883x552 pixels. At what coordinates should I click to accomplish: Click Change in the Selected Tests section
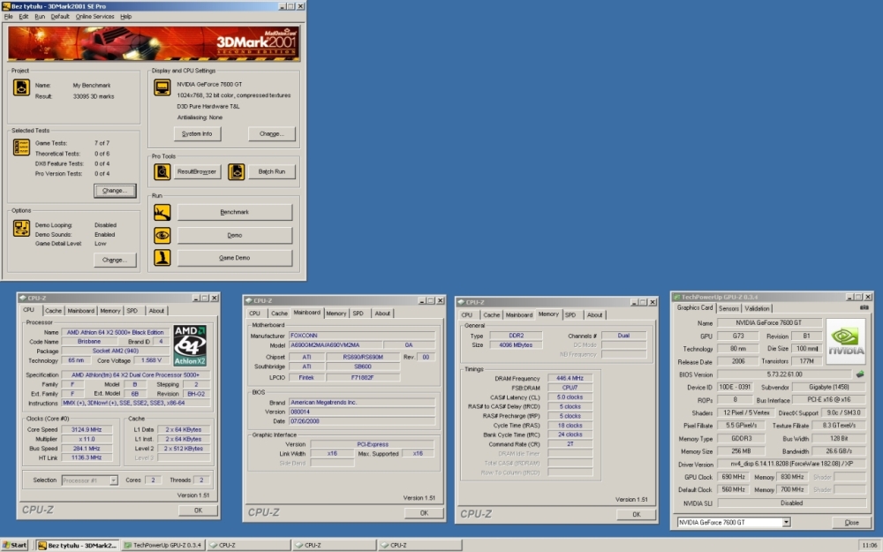coord(115,191)
